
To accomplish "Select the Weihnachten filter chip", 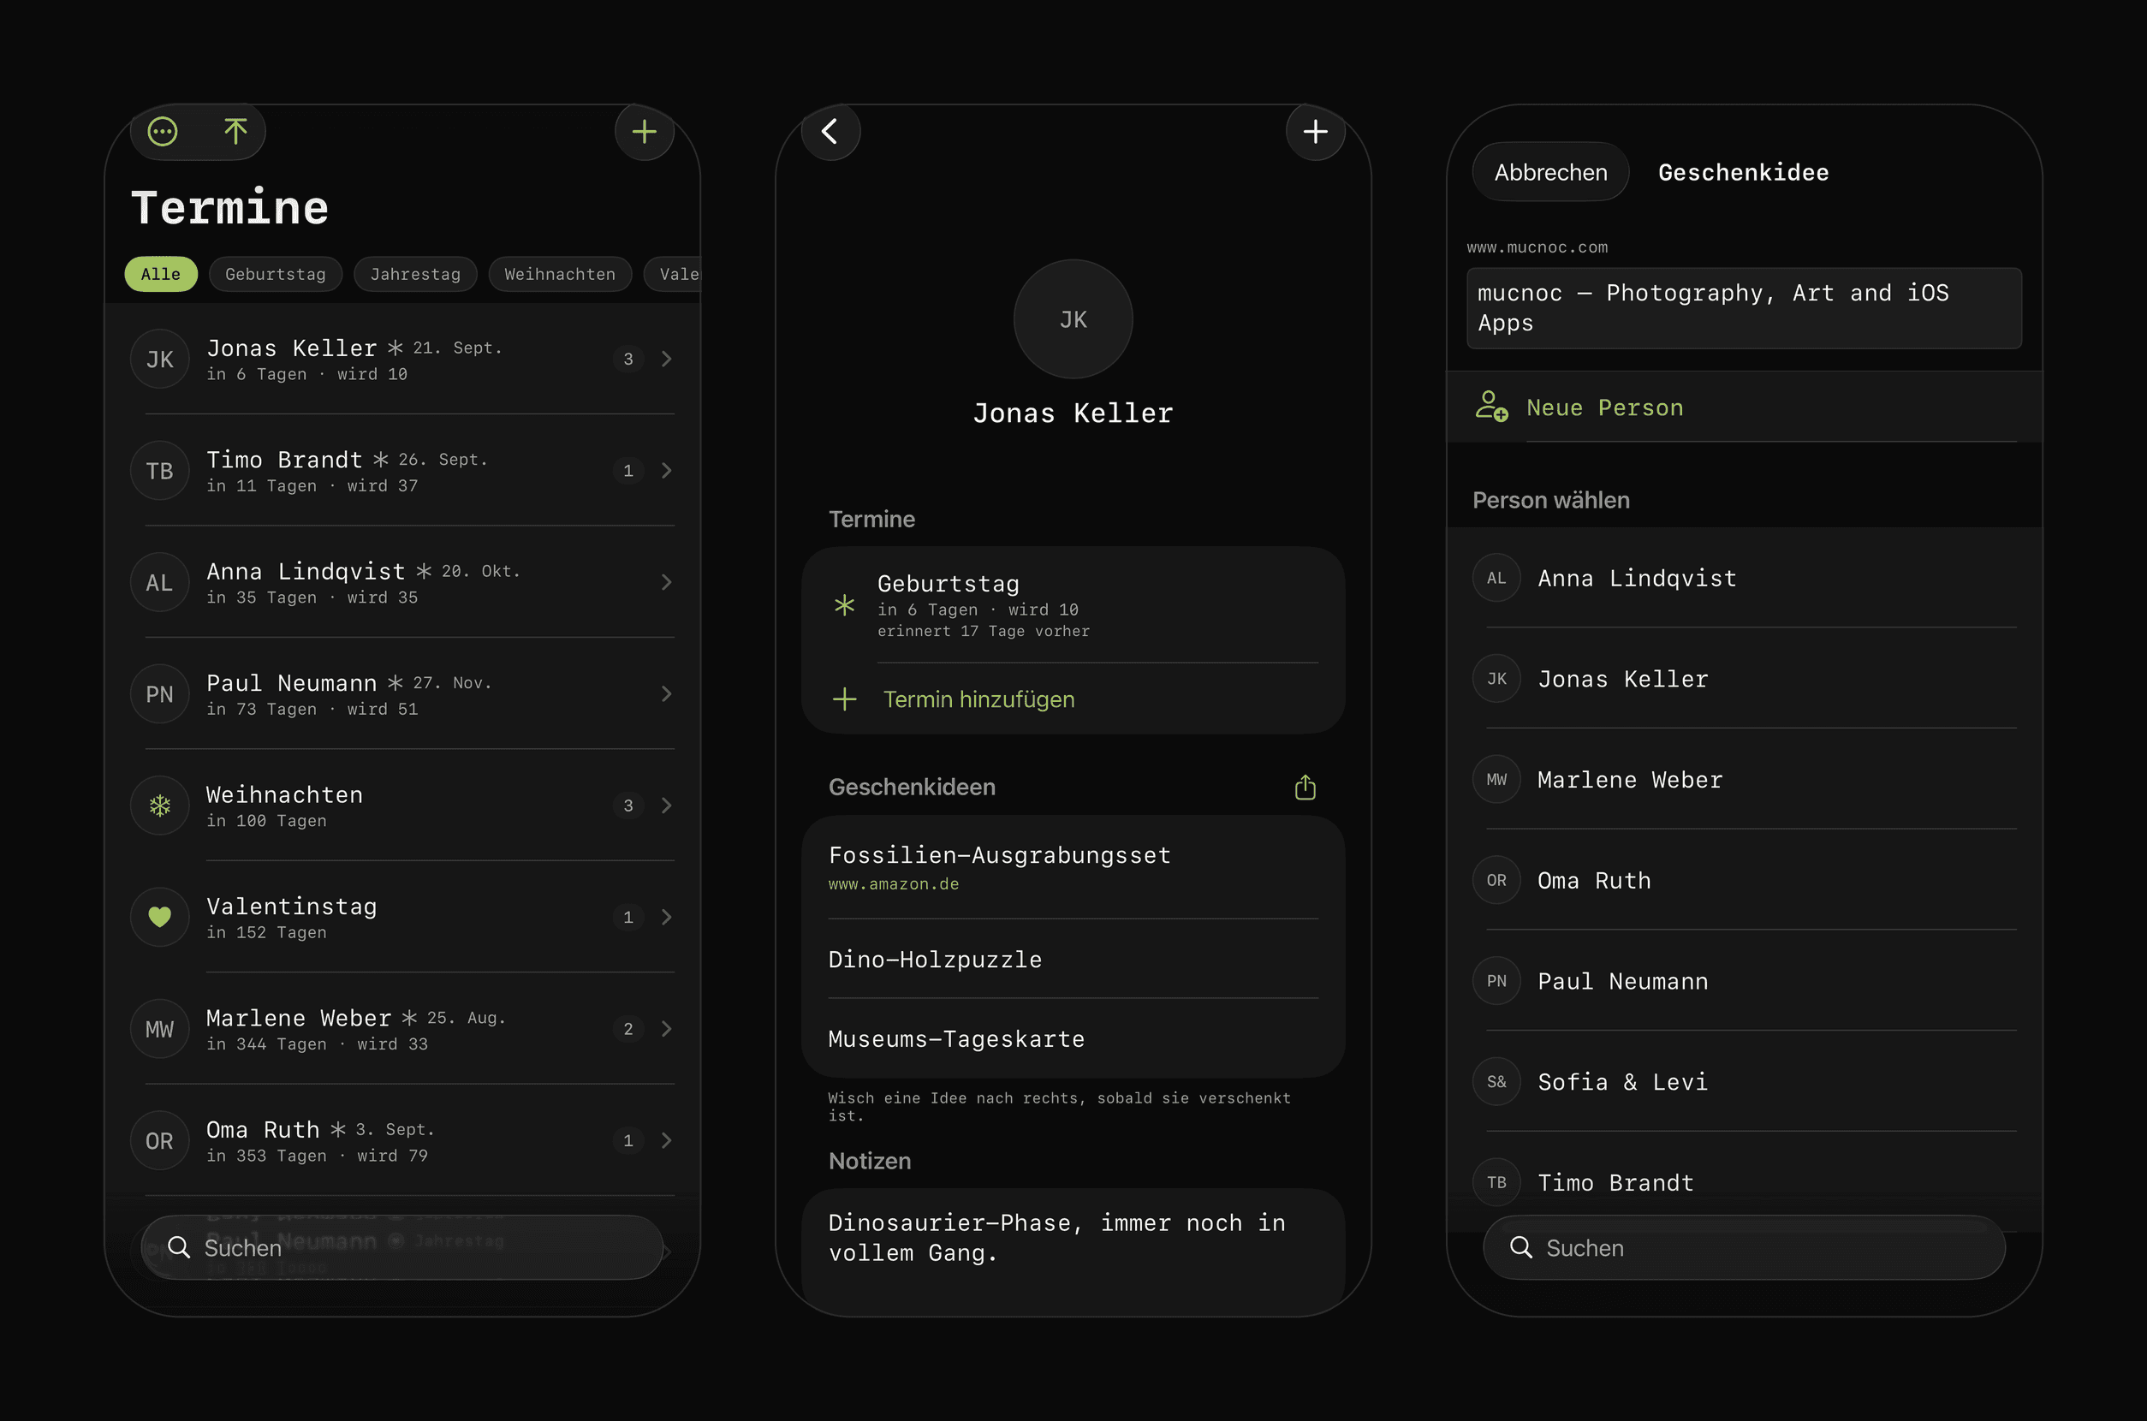I will tap(559, 274).
